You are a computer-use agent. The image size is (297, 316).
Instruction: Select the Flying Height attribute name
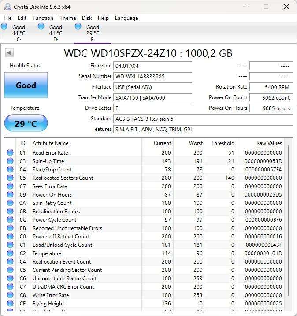click(48, 304)
